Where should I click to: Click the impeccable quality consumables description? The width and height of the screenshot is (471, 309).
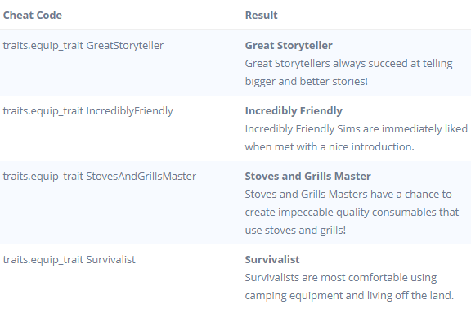click(352, 213)
